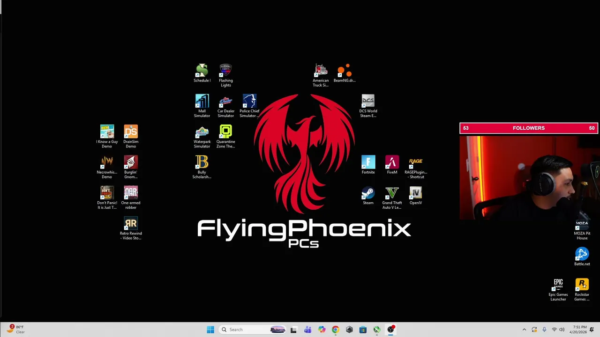The height and width of the screenshot is (337, 600).
Task: Launch the Steam desktop shortcut
Action: coord(368,196)
